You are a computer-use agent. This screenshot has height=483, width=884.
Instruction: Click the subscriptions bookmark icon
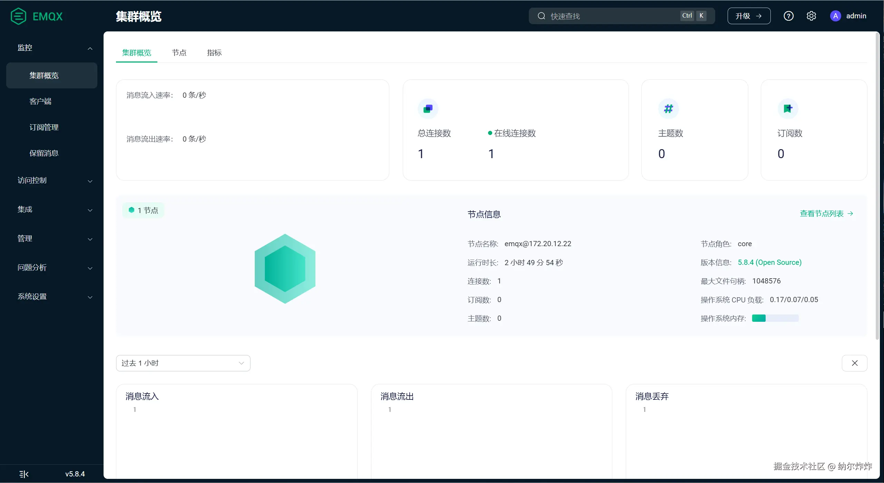pos(788,109)
